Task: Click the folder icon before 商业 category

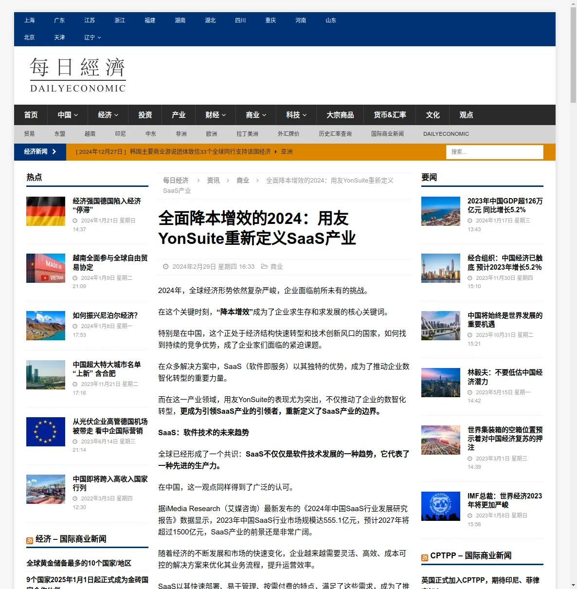Action: (x=264, y=266)
